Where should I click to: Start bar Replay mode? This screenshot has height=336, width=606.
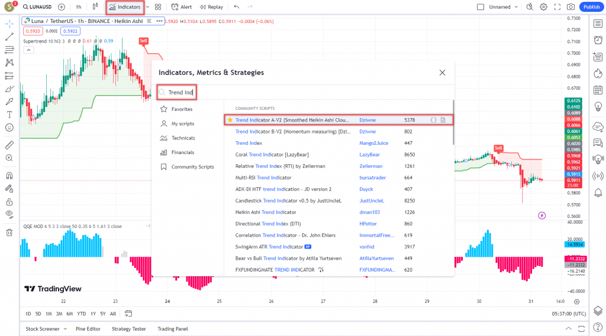(211, 7)
